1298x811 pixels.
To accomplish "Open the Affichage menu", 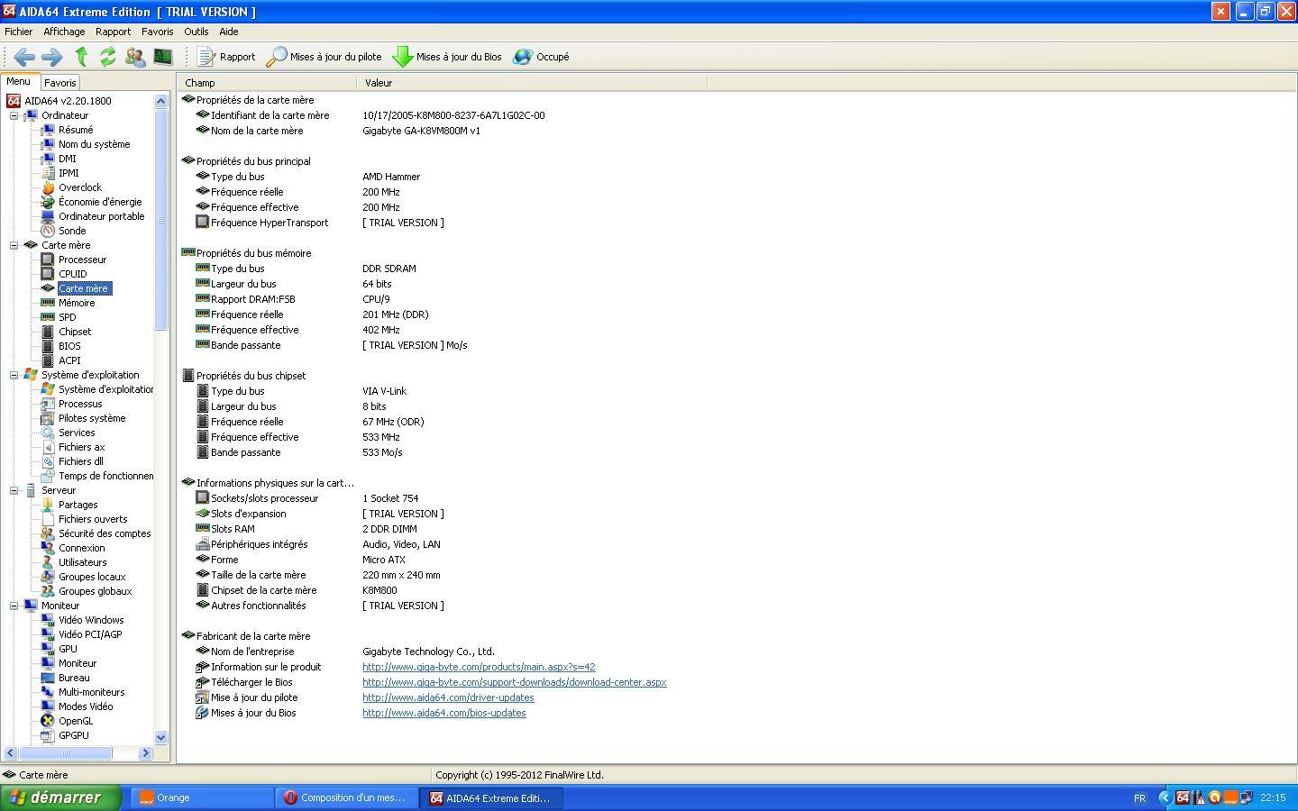I will coord(64,32).
